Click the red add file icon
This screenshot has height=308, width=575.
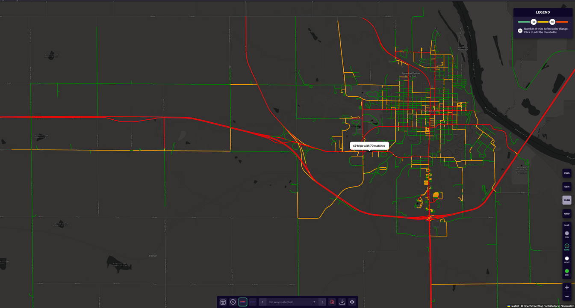click(332, 302)
